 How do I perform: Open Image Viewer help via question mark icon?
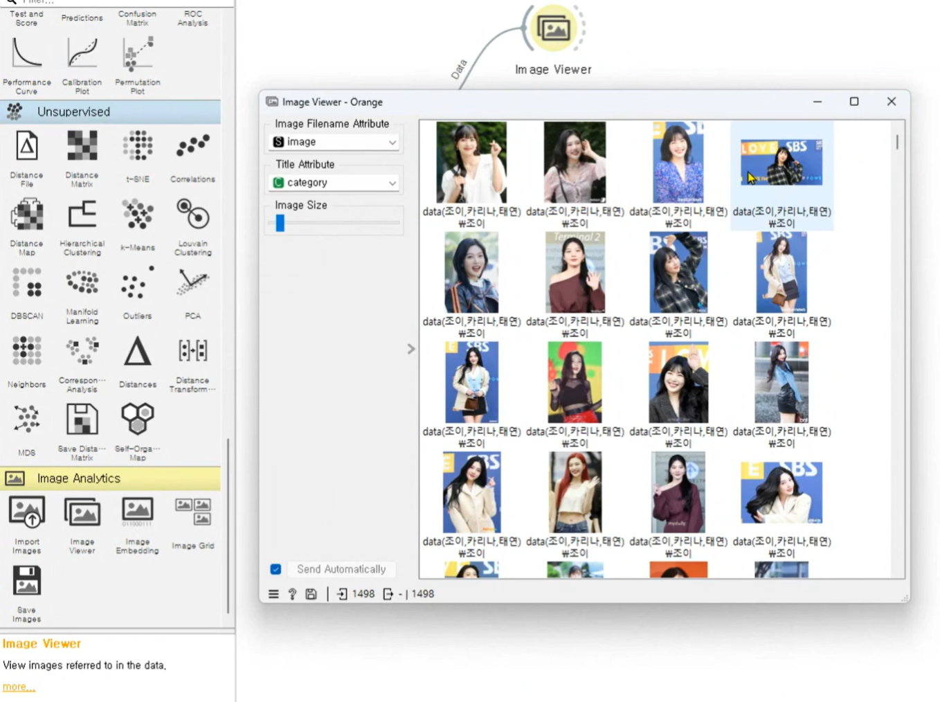pyautogui.click(x=292, y=594)
